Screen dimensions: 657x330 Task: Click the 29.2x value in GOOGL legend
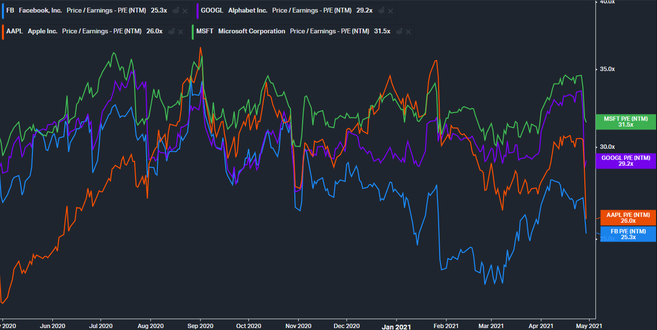click(x=365, y=10)
